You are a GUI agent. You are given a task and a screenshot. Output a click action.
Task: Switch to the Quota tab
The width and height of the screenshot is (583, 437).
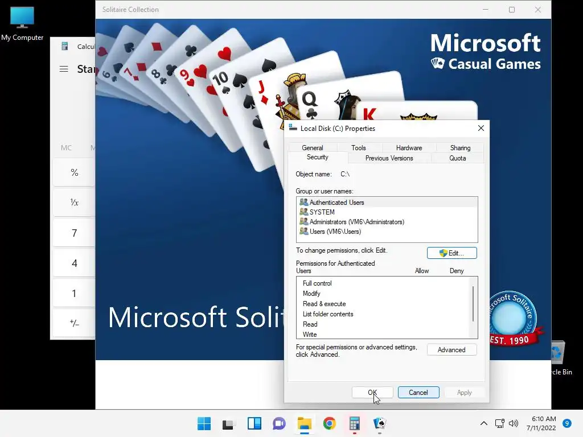coord(457,158)
